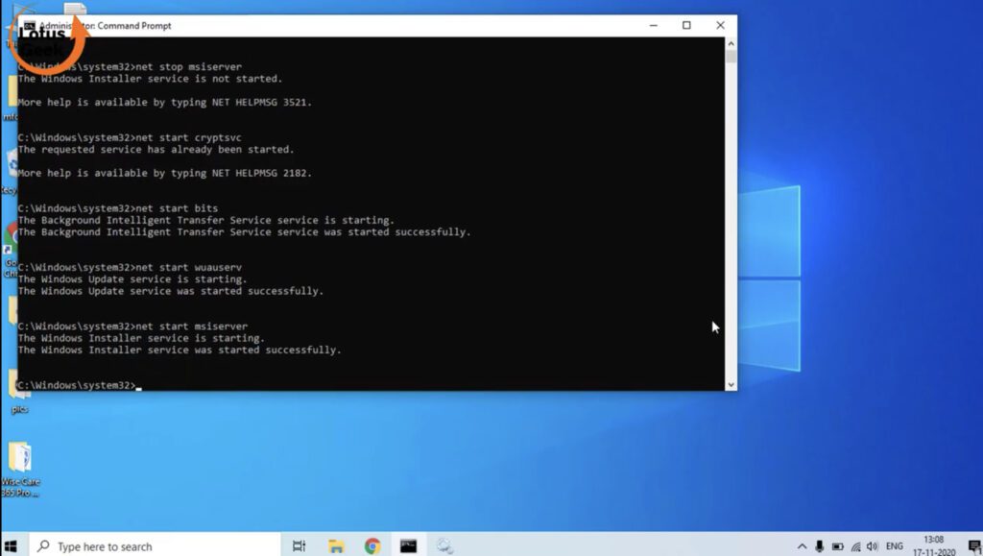Click "The Windows Installer service is starting."

coord(141,338)
